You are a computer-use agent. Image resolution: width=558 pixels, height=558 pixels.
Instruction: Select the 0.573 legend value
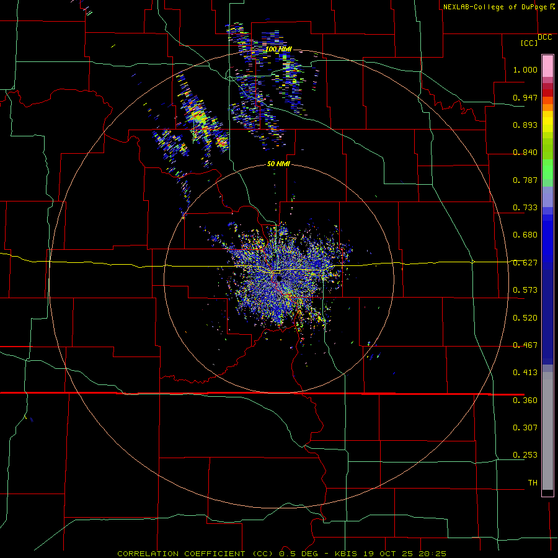[525, 290]
